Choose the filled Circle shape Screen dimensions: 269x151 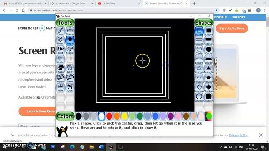pyautogui.click(x=208, y=50)
